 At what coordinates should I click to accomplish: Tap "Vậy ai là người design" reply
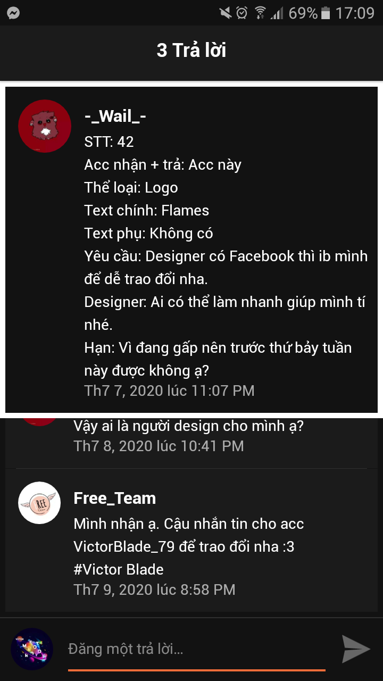tap(188, 426)
